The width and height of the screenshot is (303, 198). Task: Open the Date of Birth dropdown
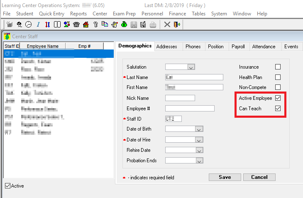[199, 129]
